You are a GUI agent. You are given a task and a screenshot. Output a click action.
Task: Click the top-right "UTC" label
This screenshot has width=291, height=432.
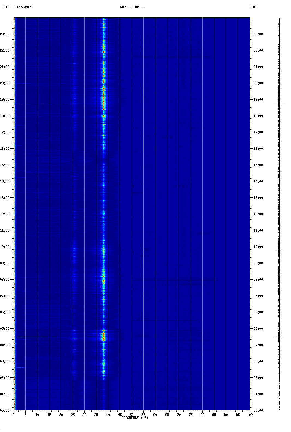(253, 7)
